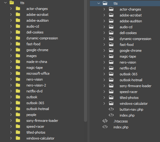Viewport: 160px width, 142px height.
Task: Select button-nav.php file
Action: [x=131, y=109]
